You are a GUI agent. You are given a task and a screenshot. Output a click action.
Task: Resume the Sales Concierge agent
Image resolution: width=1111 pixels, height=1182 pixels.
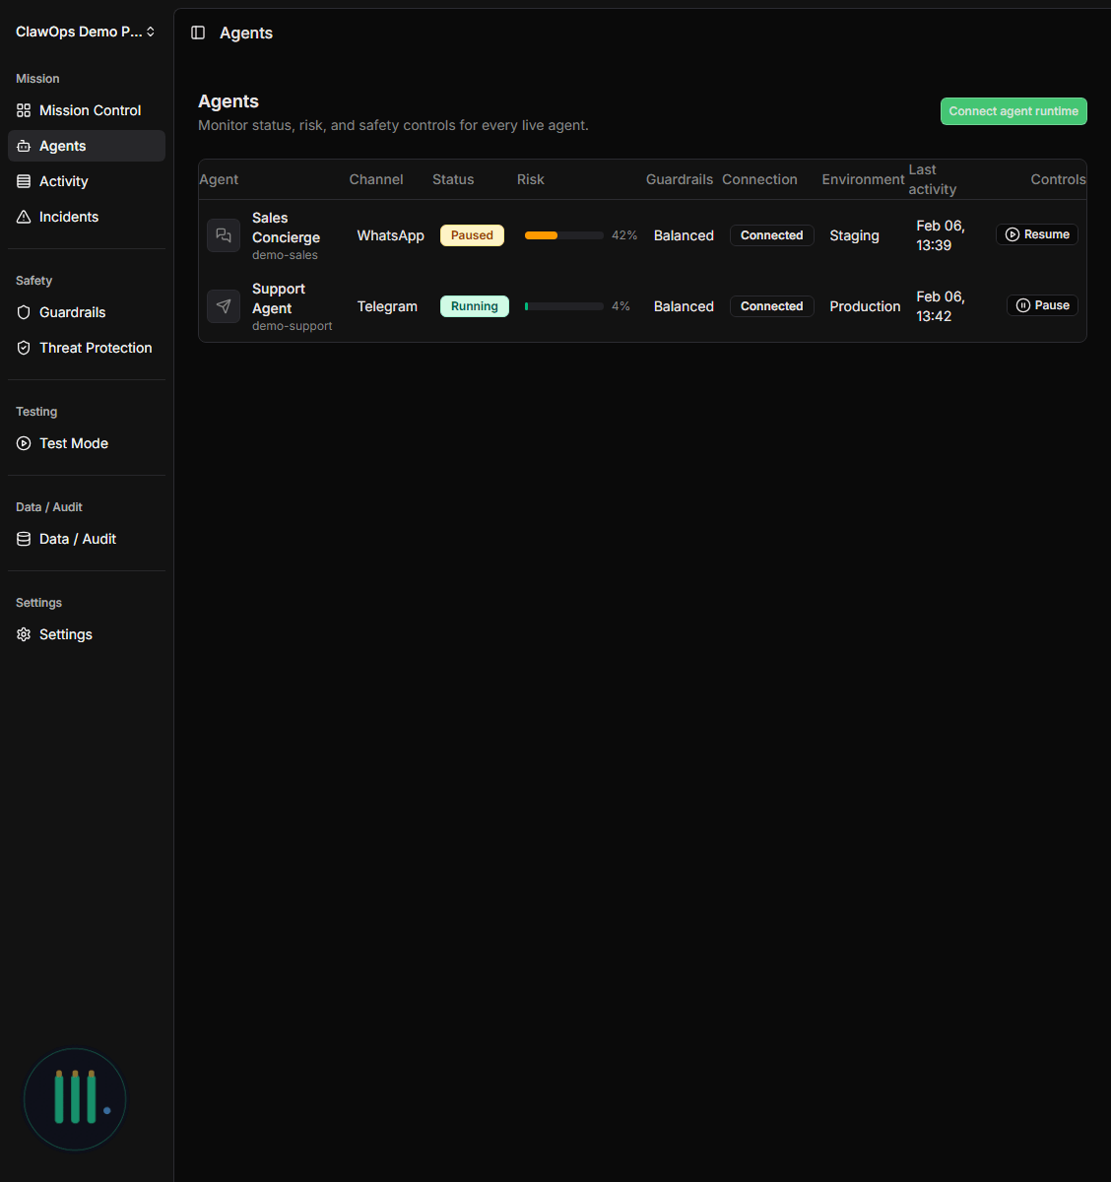point(1036,234)
